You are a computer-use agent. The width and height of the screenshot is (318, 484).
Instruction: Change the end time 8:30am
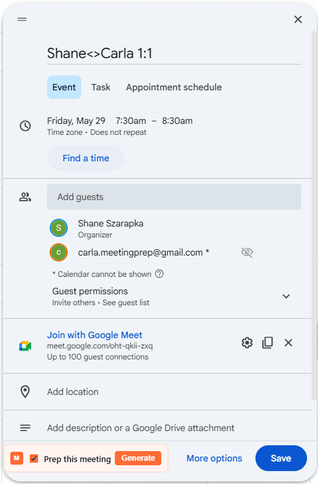point(177,121)
